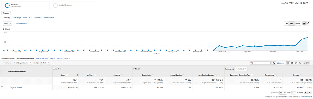Image resolution: width=313 pixels, height=99 pixels.
Task: Click the advanced filter link
Action: tap(281, 63)
